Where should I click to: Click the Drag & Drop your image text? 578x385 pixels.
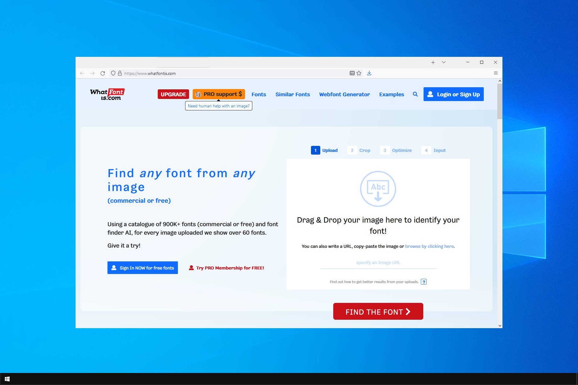[378, 225]
